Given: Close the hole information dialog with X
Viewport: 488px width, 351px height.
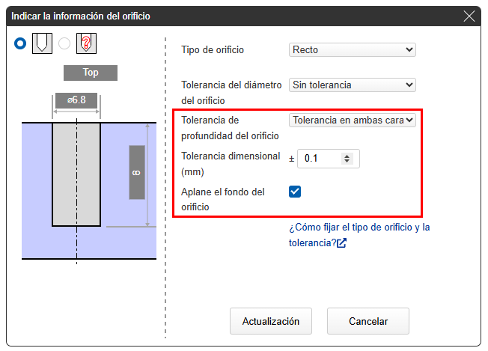Looking at the screenshot, I should [469, 16].
